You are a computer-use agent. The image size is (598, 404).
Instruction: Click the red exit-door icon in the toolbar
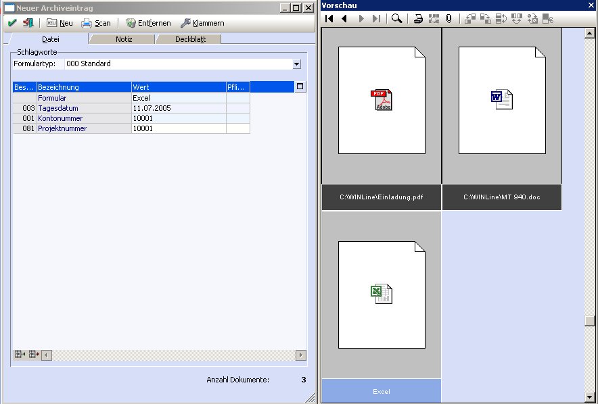[28, 23]
